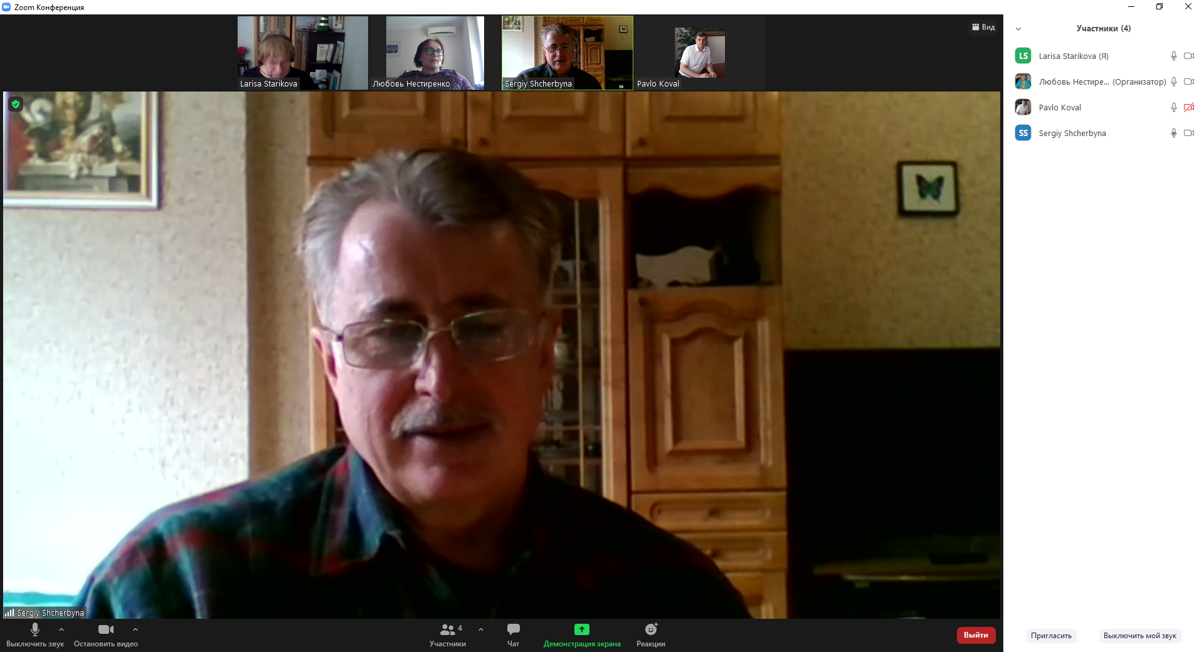Click the red Выйти leave button
This screenshot has height=652, width=1204.
[976, 635]
